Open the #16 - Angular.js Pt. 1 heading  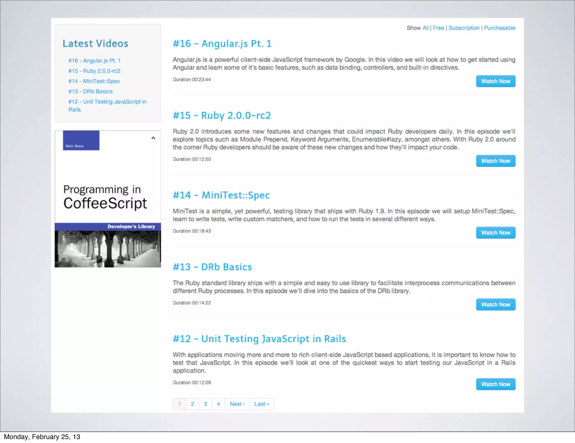222,44
